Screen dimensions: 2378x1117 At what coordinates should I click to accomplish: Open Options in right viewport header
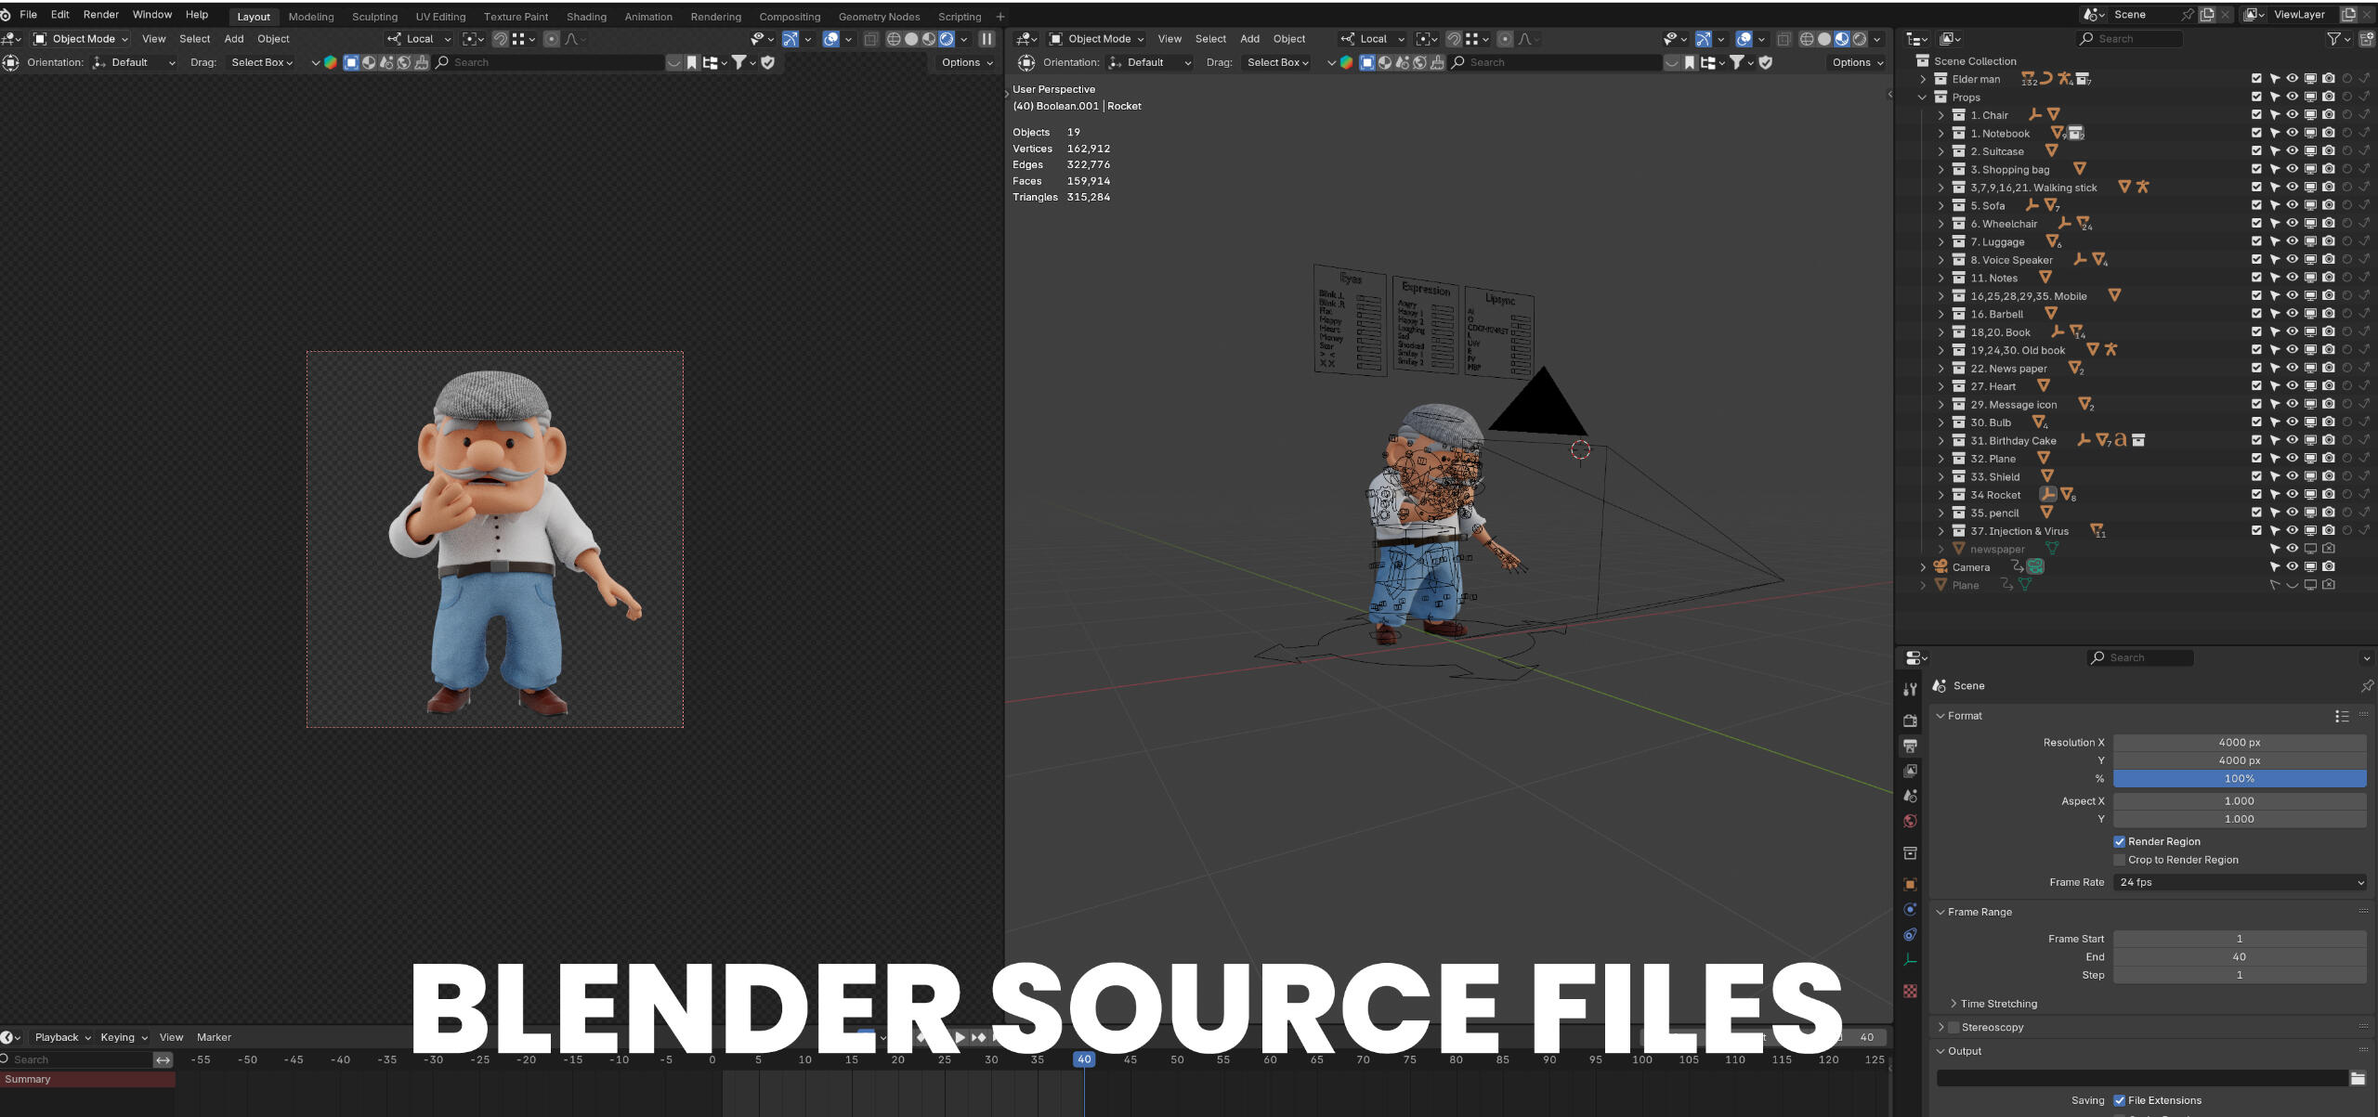pos(1856,62)
